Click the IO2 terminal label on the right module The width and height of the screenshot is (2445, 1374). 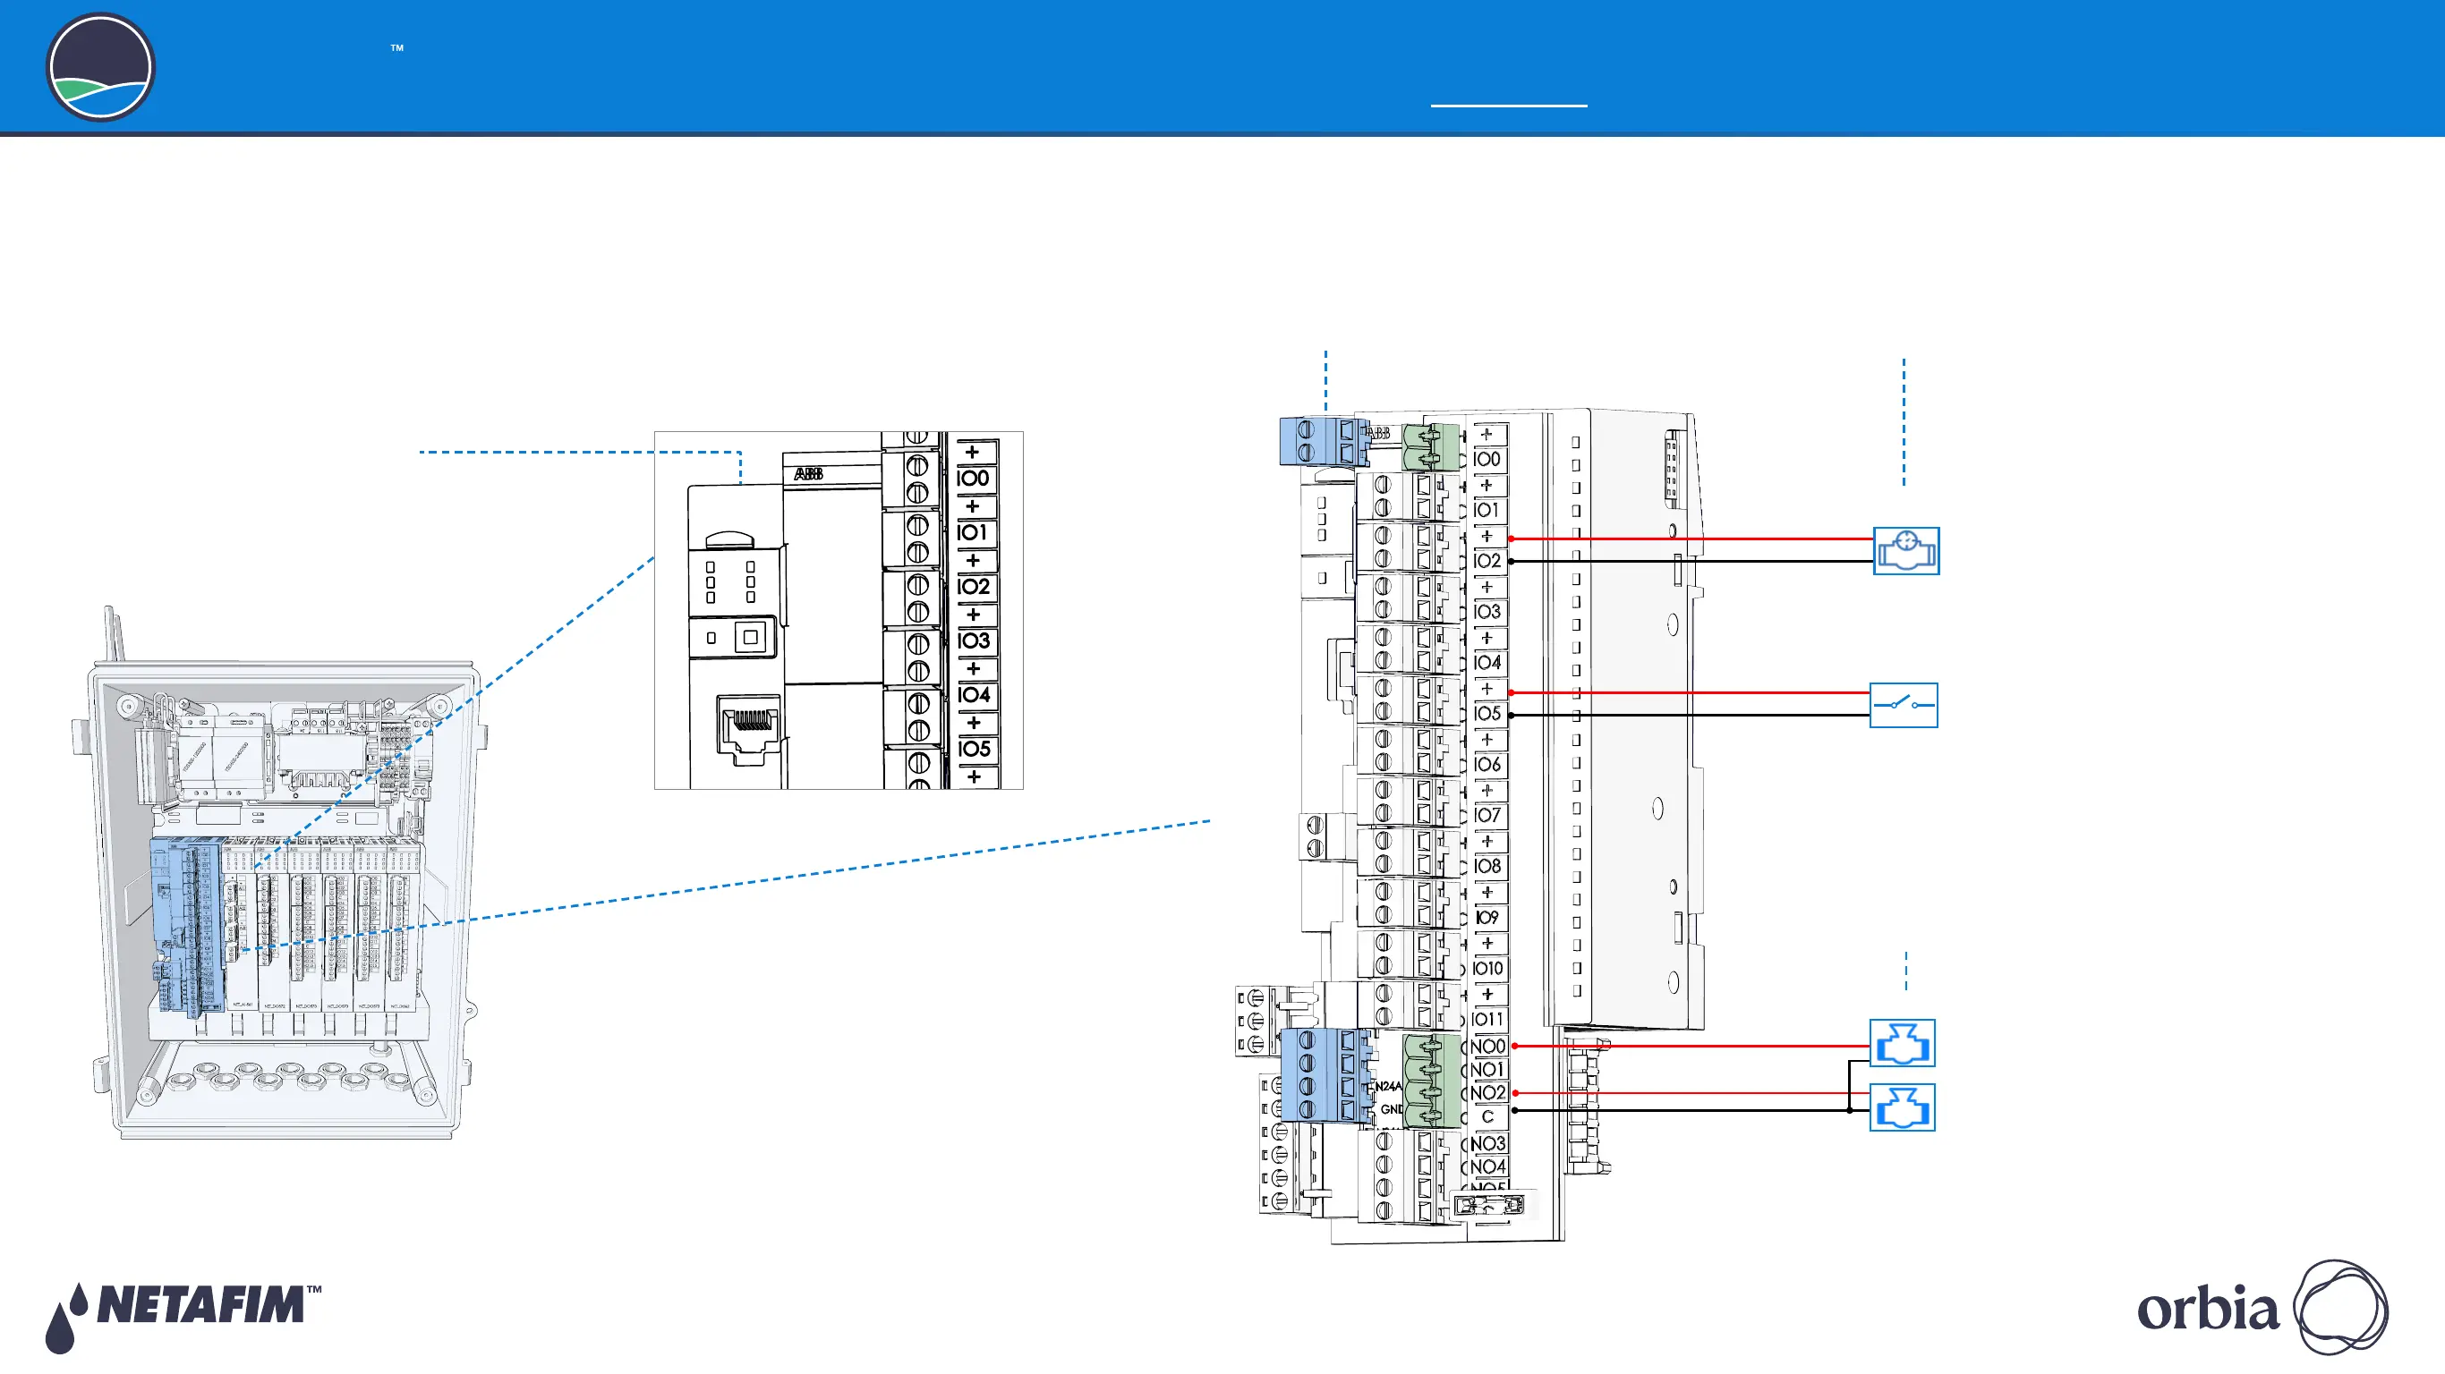[1487, 561]
